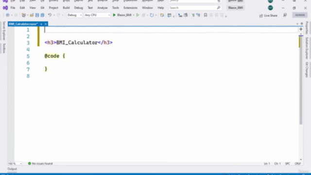This screenshot has width=311, height=175.
Task: Open the Tools menu
Action: pyautogui.click(x=116, y=8)
